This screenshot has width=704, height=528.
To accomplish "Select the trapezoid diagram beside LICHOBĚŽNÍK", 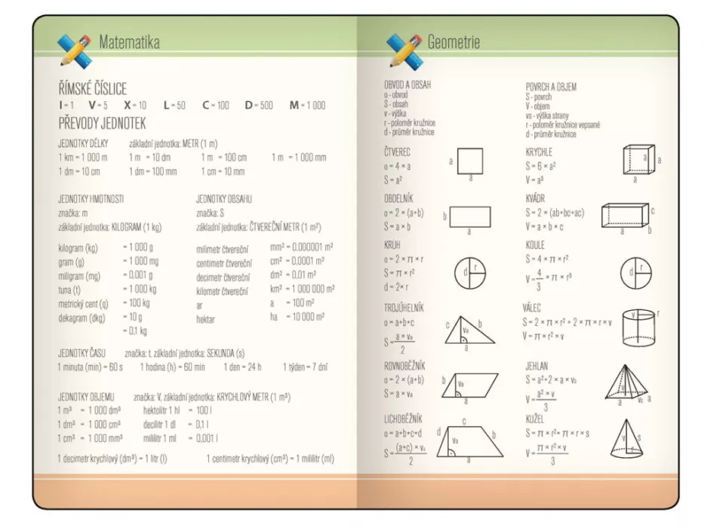I will tap(469, 441).
